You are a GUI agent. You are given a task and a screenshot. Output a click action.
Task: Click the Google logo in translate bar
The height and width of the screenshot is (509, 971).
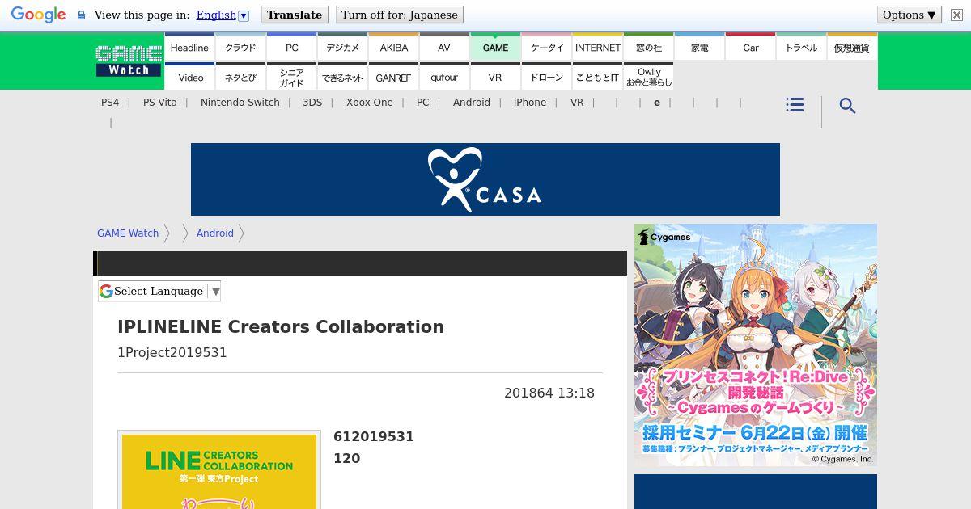pos(38,15)
